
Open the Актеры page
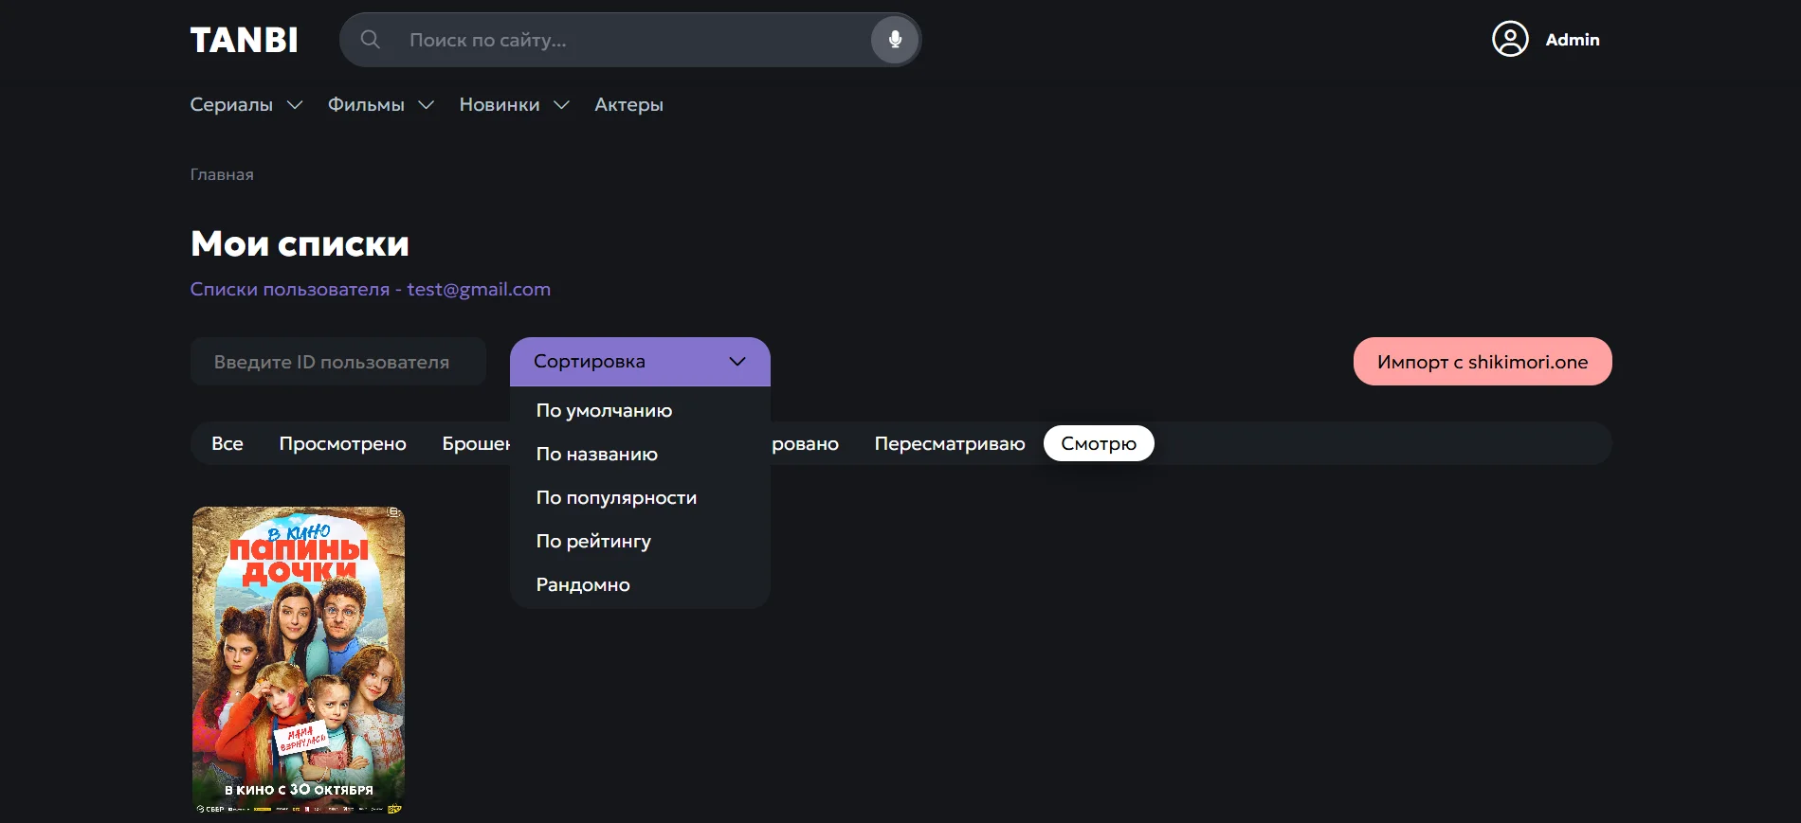[628, 105]
